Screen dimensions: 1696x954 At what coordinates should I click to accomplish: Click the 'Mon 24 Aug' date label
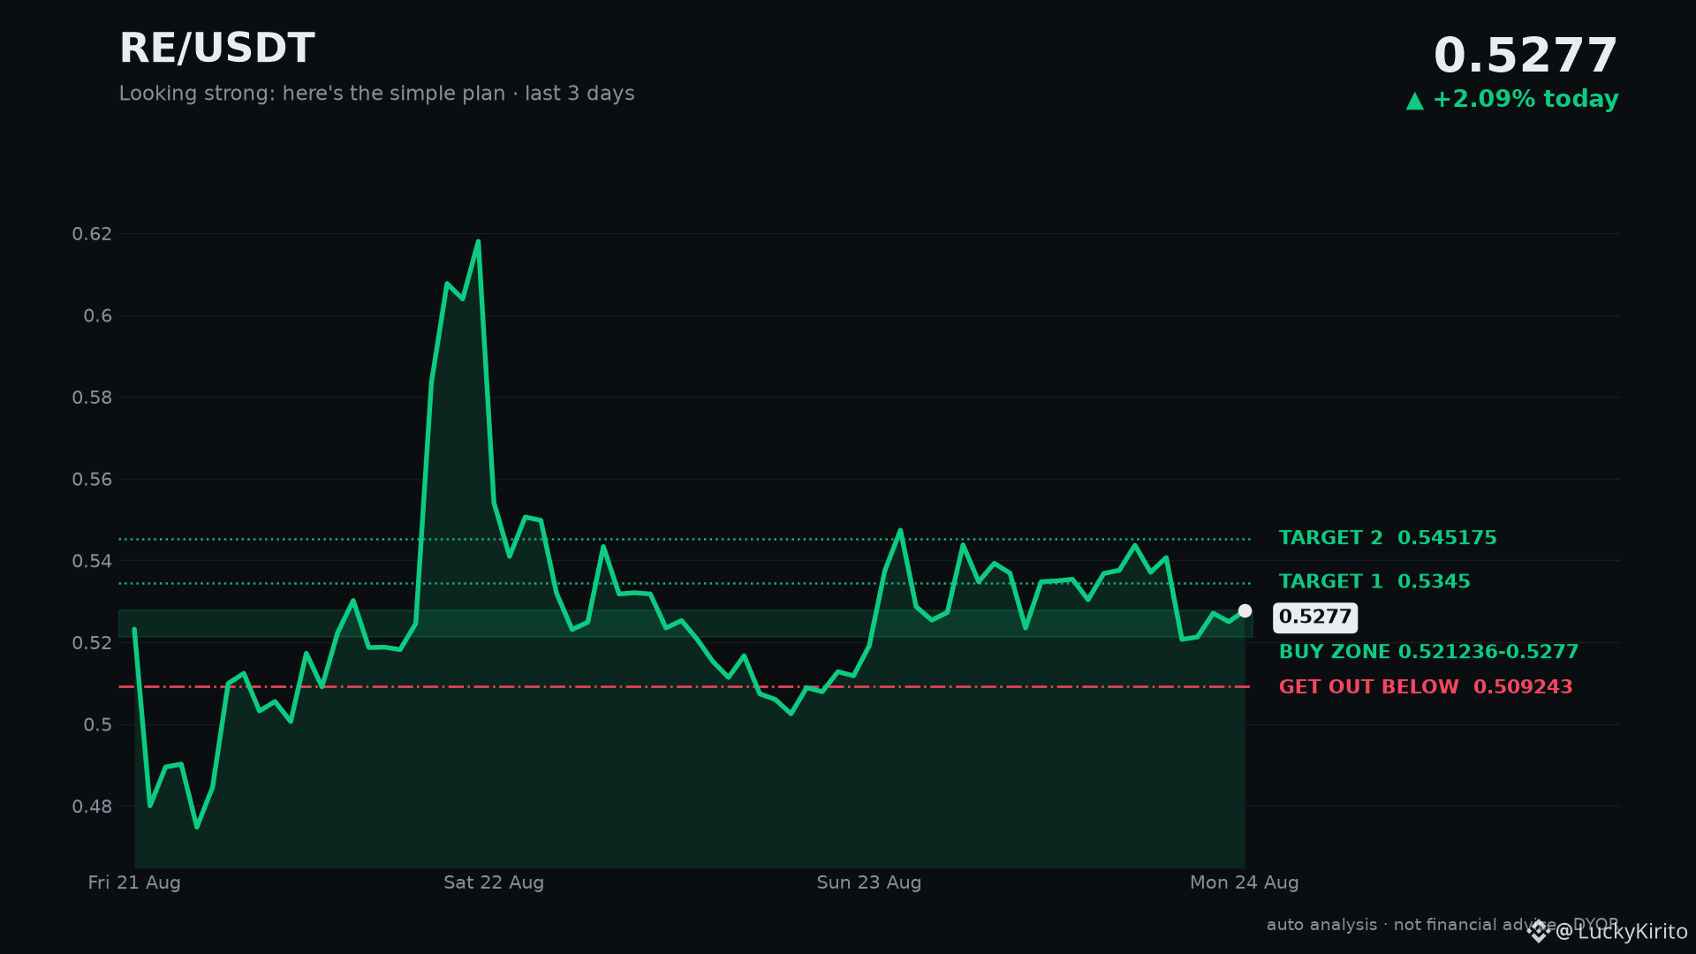(1245, 882)
